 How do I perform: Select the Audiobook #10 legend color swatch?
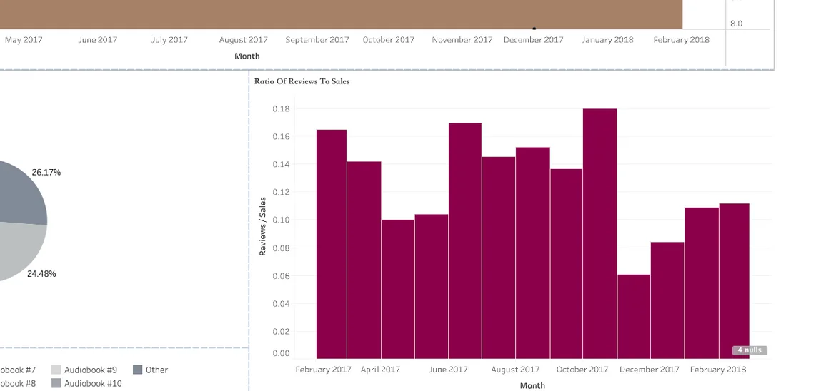pos(56,383)
